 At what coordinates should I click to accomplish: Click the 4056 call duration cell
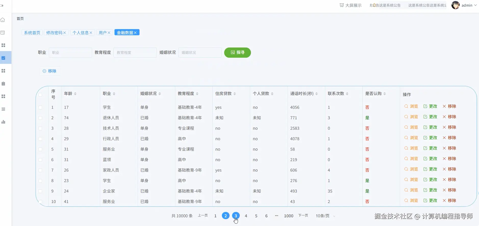pos(295,108)
